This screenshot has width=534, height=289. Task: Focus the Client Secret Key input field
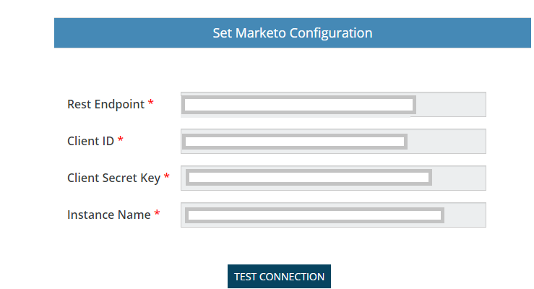(x=333, y=178)
